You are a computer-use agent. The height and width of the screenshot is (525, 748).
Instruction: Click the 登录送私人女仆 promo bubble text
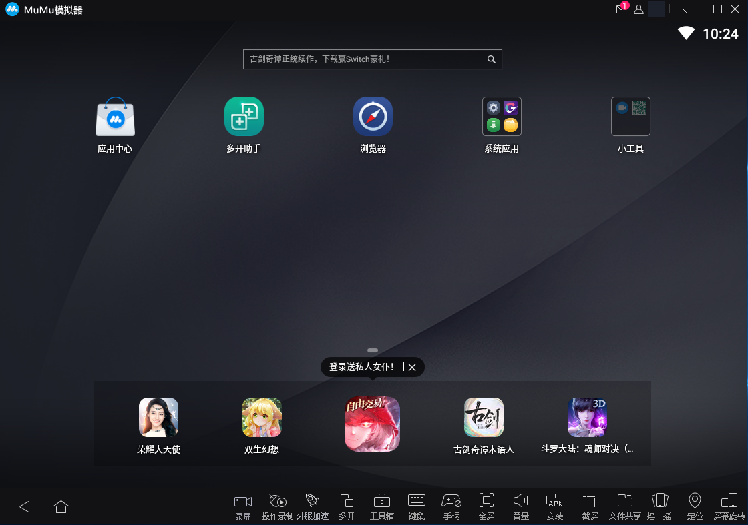[x=361, y=367]
